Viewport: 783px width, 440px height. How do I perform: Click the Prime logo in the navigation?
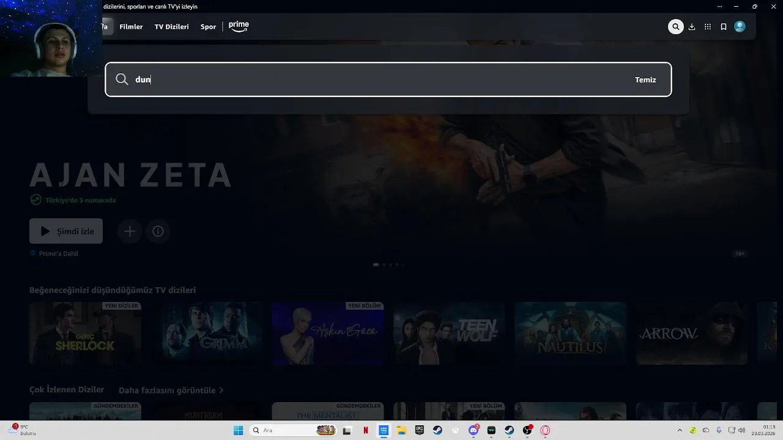[x=239, y=26]
